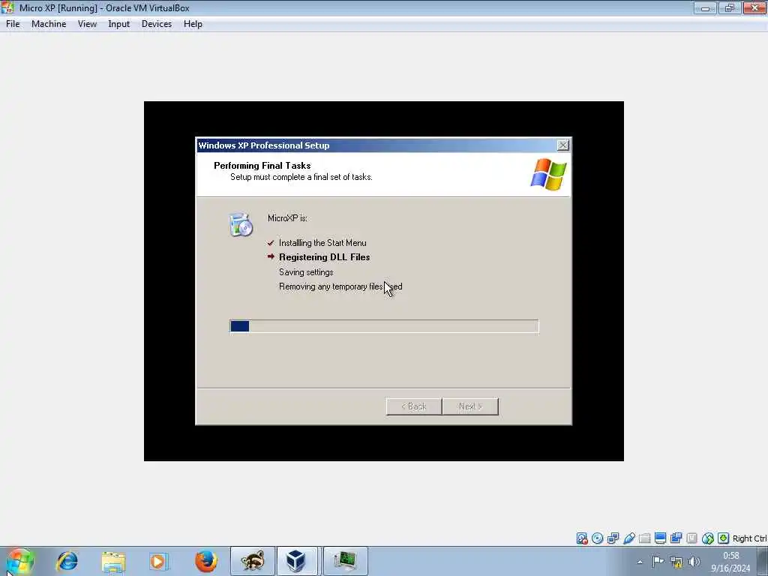Click the network tray icon
This screenshot has width=768, height=576.
tap(676, 562)
